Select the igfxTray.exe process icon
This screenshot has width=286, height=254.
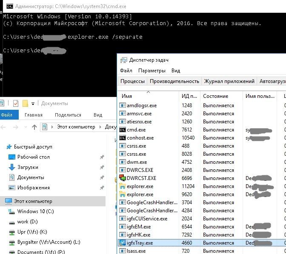(123, 243)
